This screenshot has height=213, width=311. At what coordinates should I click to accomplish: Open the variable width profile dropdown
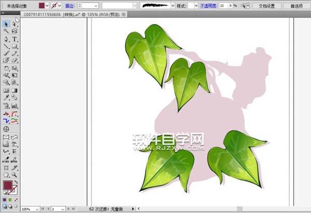point(135,6)
